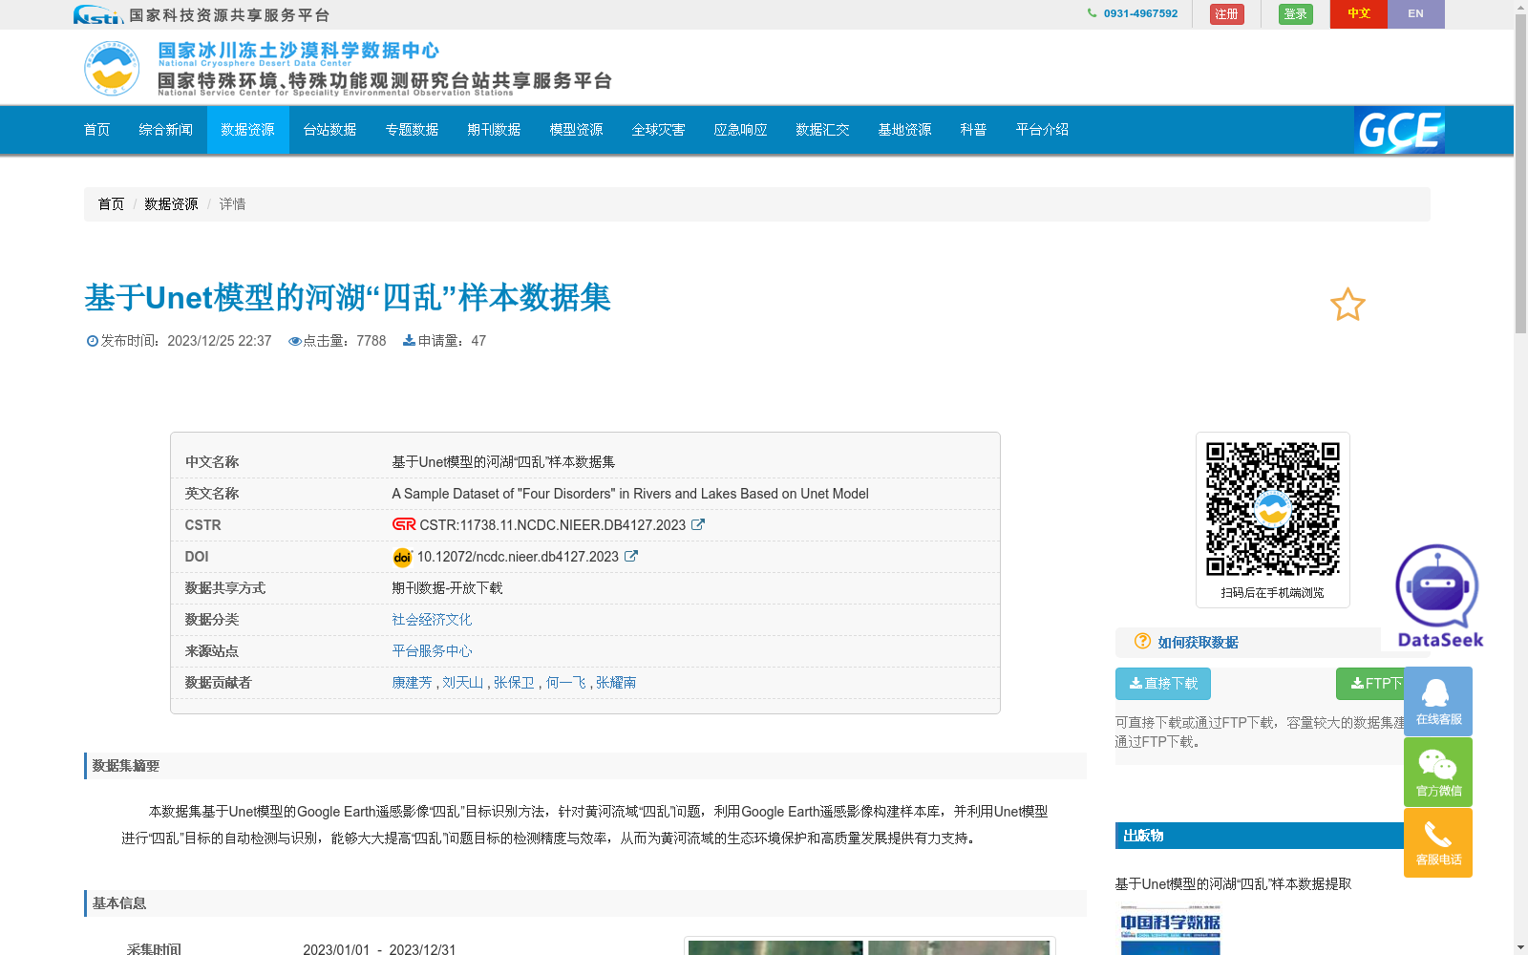Open the CSTR external link icon
The height and width of the screenshot is (955, 1528).
698,524
